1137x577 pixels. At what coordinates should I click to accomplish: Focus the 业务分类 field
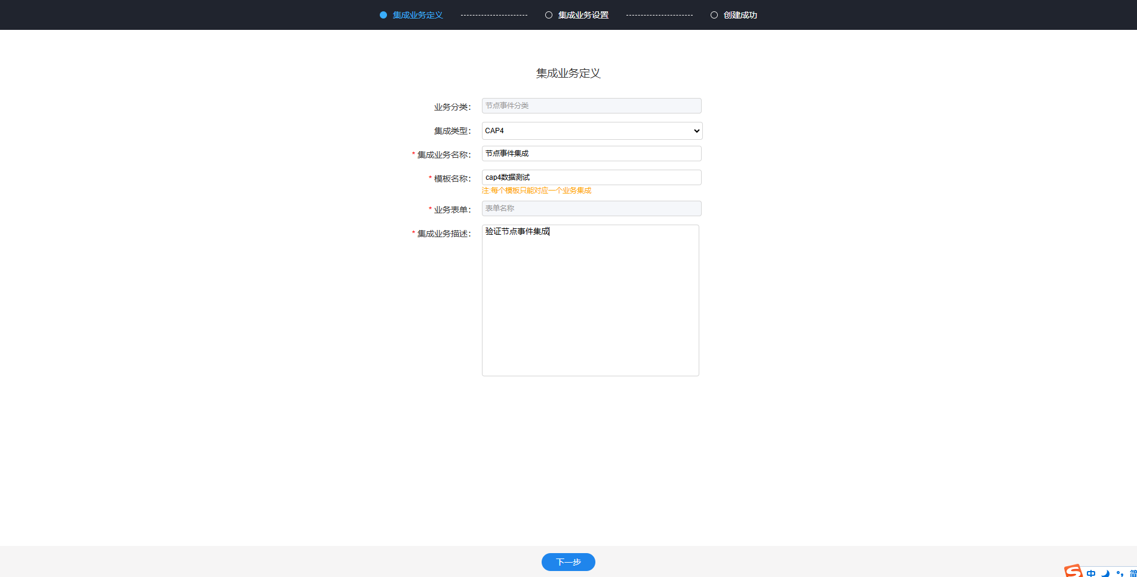click(592, 106)
